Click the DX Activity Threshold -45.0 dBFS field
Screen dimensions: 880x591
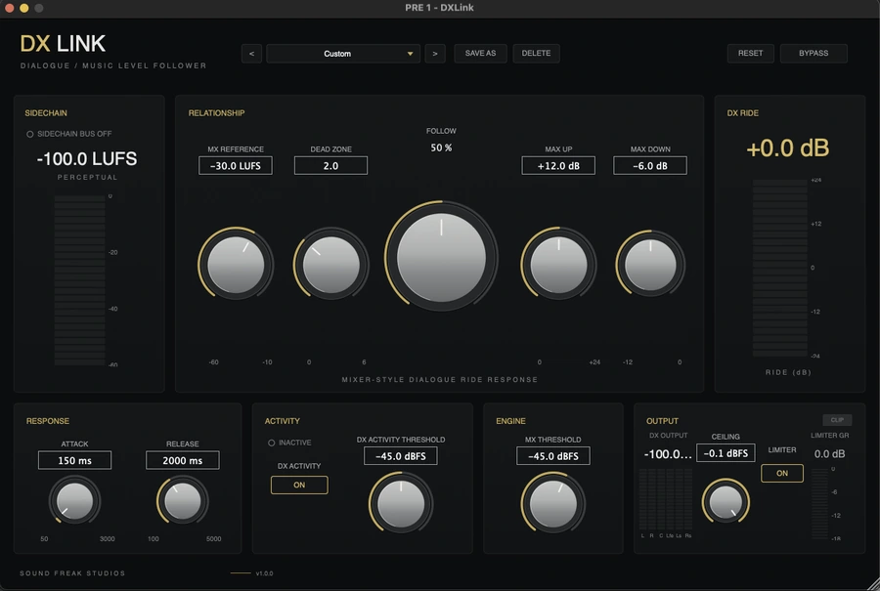pos(401,456)
